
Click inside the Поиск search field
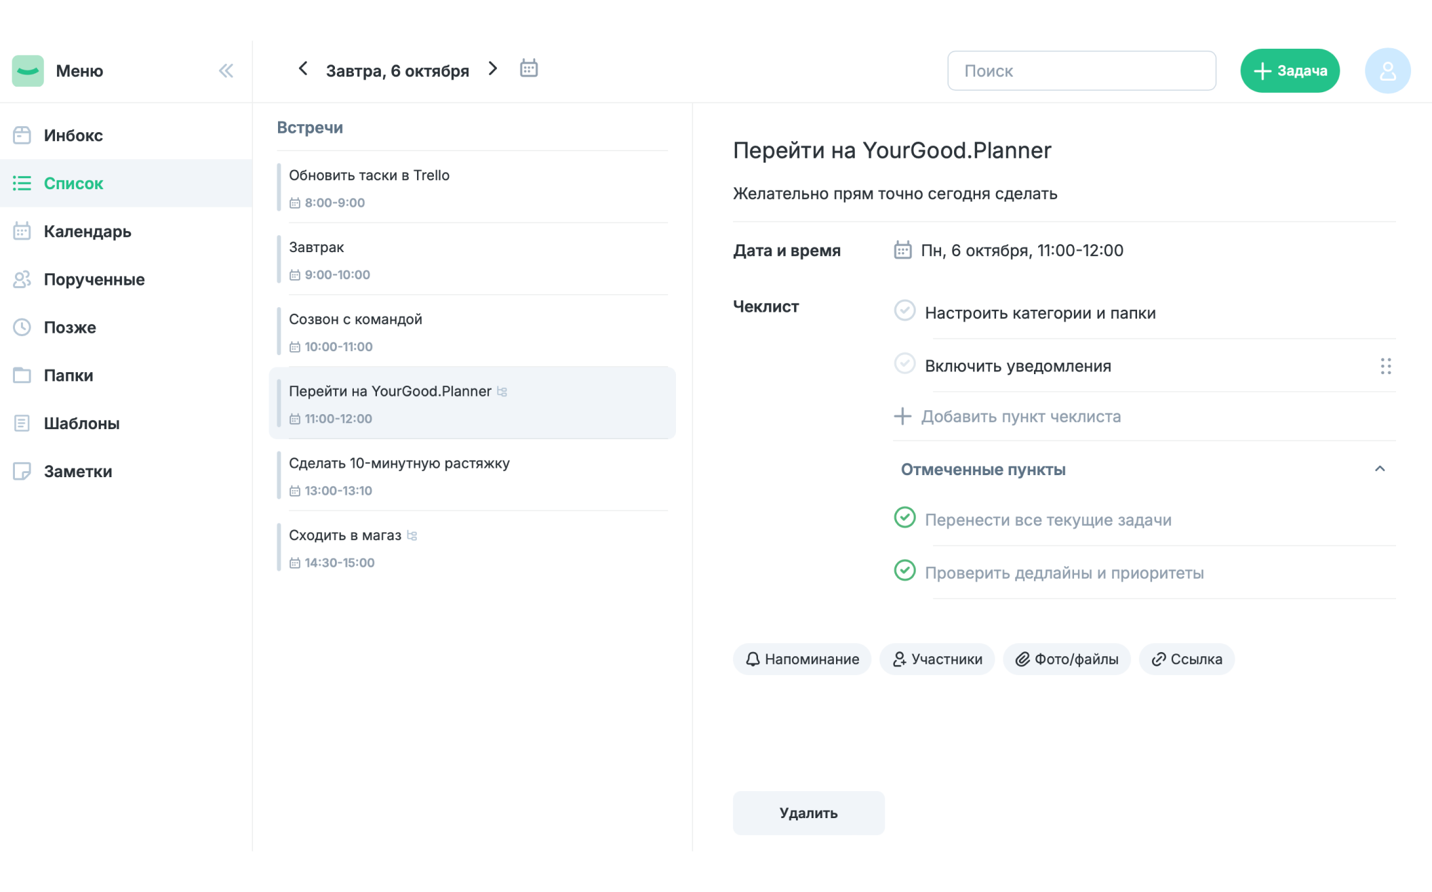coord(1081,70)
